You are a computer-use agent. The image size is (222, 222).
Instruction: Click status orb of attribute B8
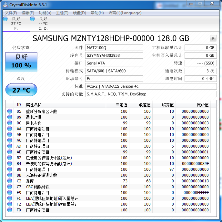tap(10, 169)
